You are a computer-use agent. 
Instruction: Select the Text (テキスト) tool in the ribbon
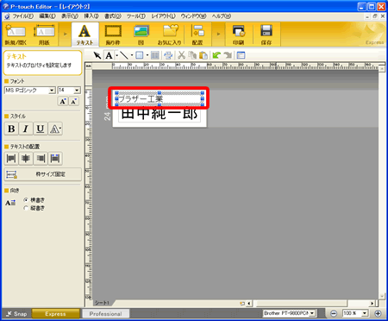[x=84, y=35]
